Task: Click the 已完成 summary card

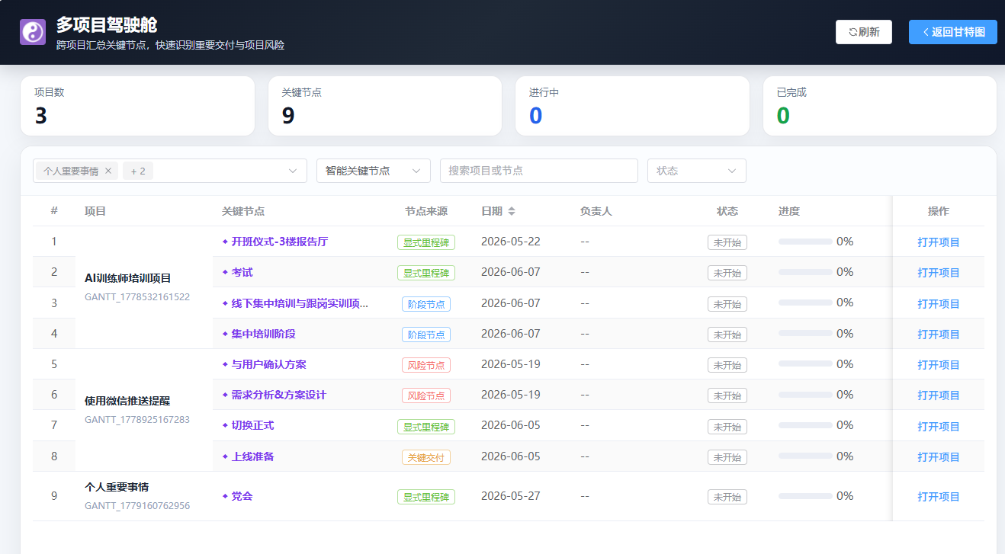Action: (880, 106)
